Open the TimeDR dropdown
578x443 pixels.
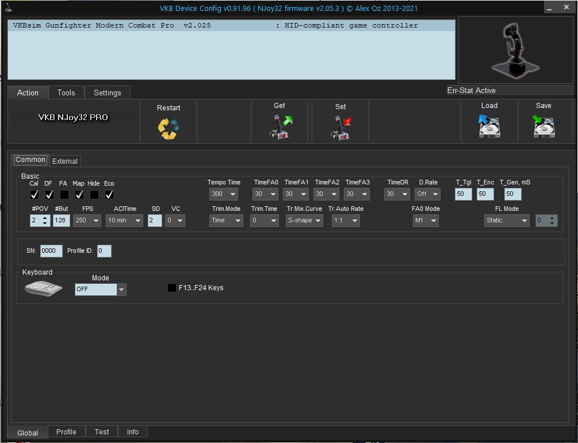(x=397, y=194)
